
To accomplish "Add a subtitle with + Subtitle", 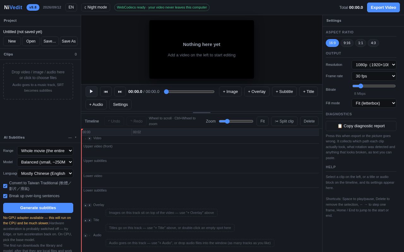I will (x=284, y=91).
